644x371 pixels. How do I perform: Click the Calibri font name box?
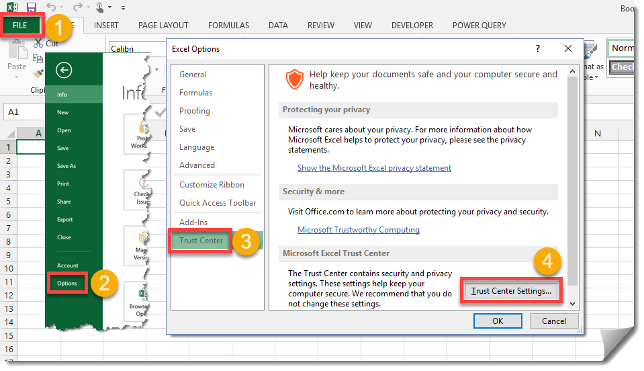pyautogui.click(x=138, y=48)
